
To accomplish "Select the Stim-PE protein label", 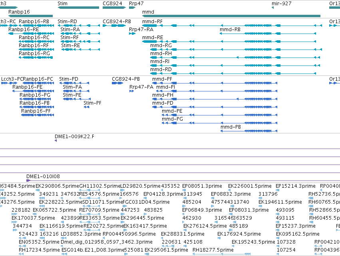I will pyautogui.click(x=72, y=95).
